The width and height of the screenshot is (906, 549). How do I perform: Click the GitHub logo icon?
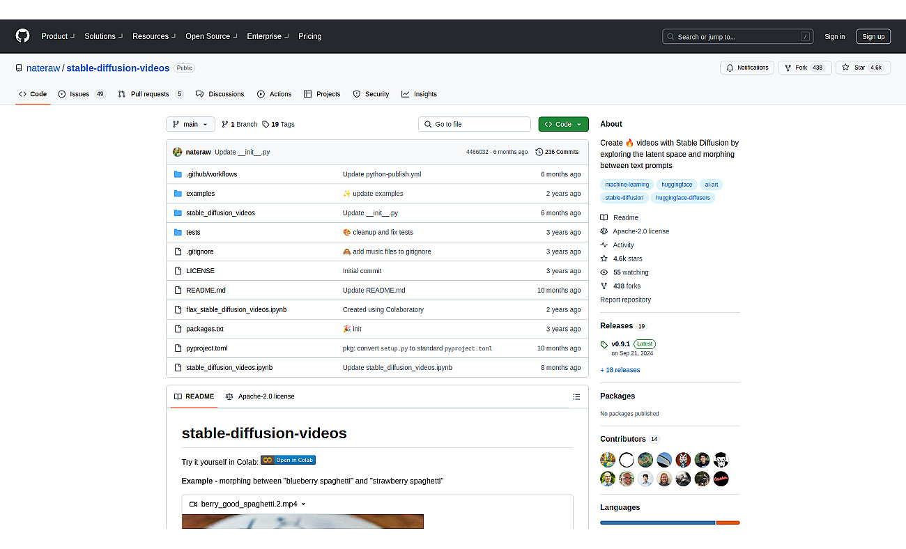tap(23, 36)
